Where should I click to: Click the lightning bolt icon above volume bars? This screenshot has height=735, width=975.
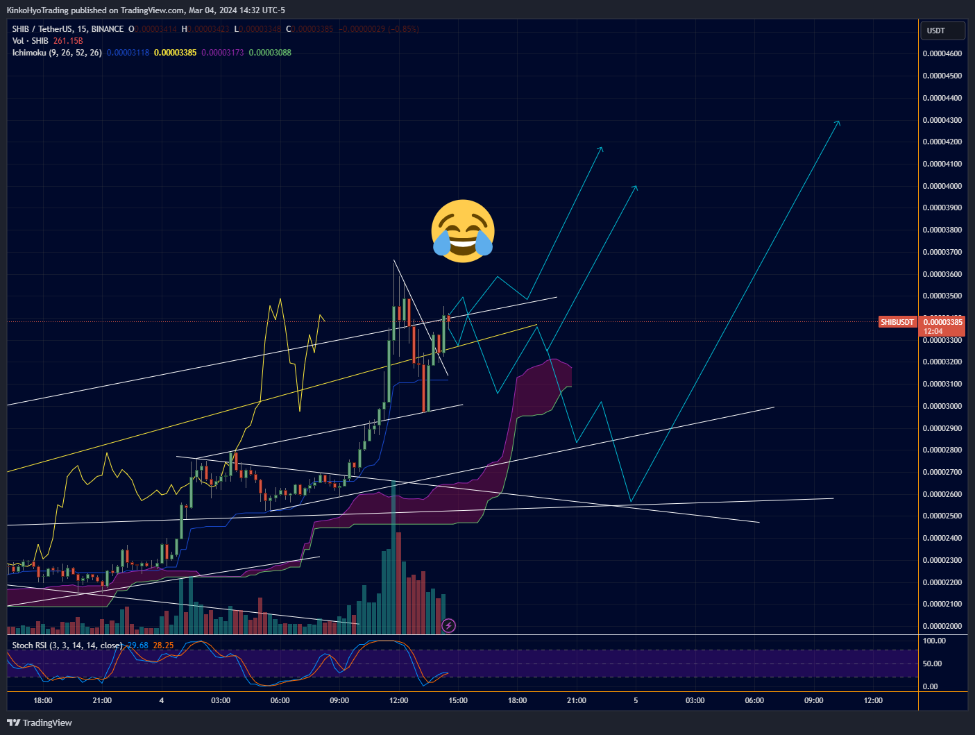pyautogui.click(x=449, y=626)
